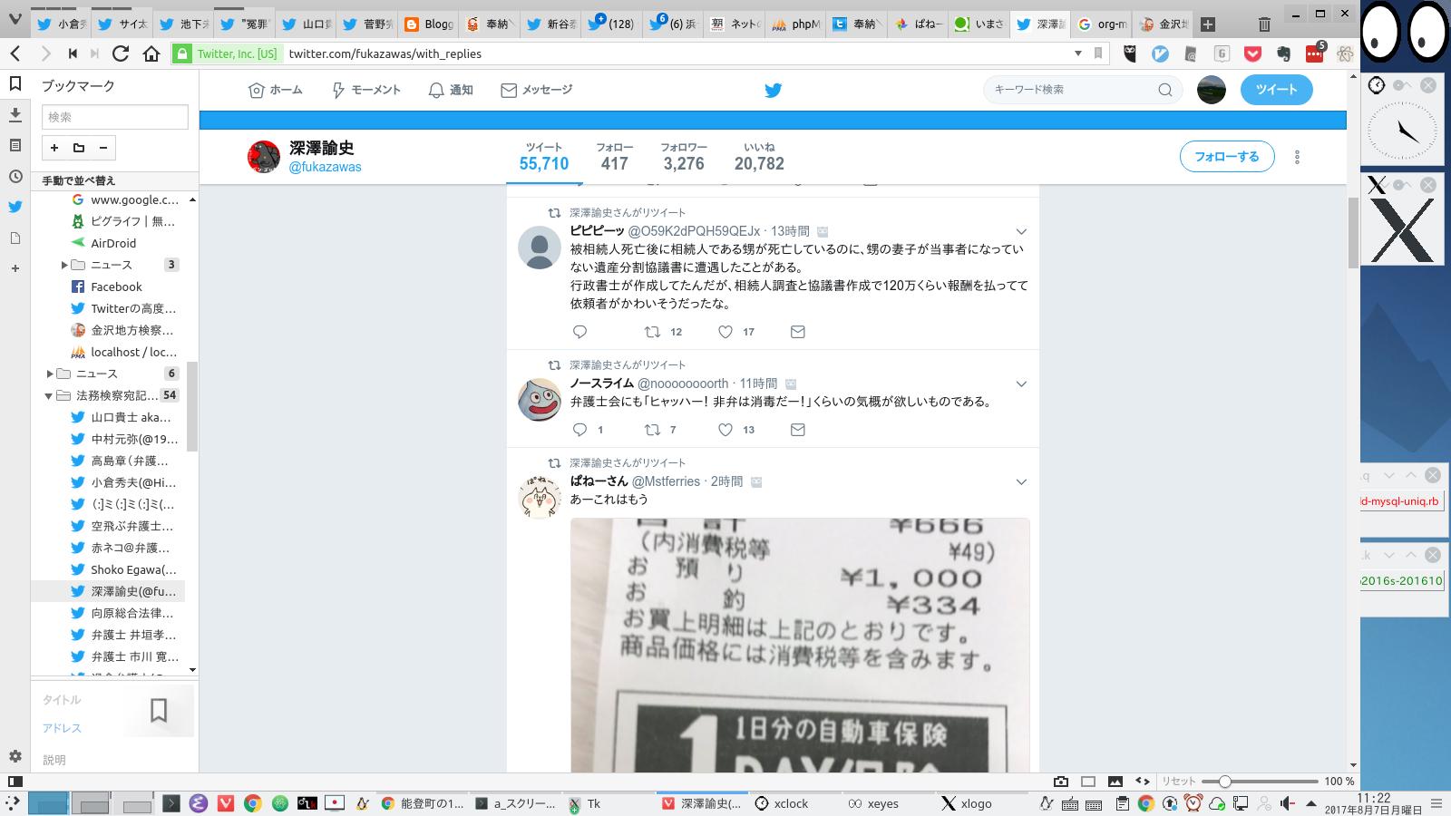Reload the current page
Viewport: 1451px width, 816px height.
tap(121, 53)
